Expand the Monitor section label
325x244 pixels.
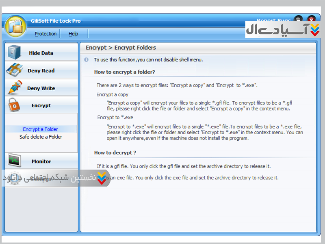pyautogui.click(x=41, y=161)
